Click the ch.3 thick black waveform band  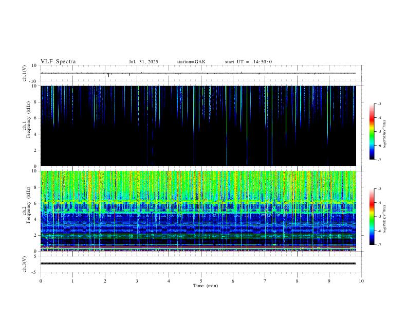click(198, 264)
